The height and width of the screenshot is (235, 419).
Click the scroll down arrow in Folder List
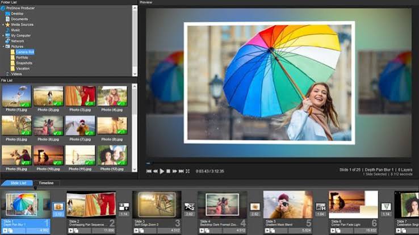(135, 74)
